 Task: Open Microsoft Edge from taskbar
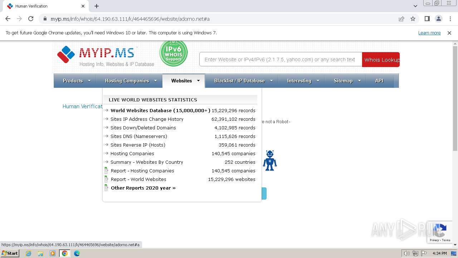tap(77, 253)
